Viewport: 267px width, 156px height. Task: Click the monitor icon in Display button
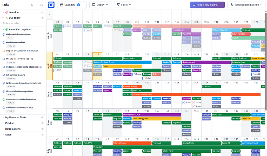point(94,5)
